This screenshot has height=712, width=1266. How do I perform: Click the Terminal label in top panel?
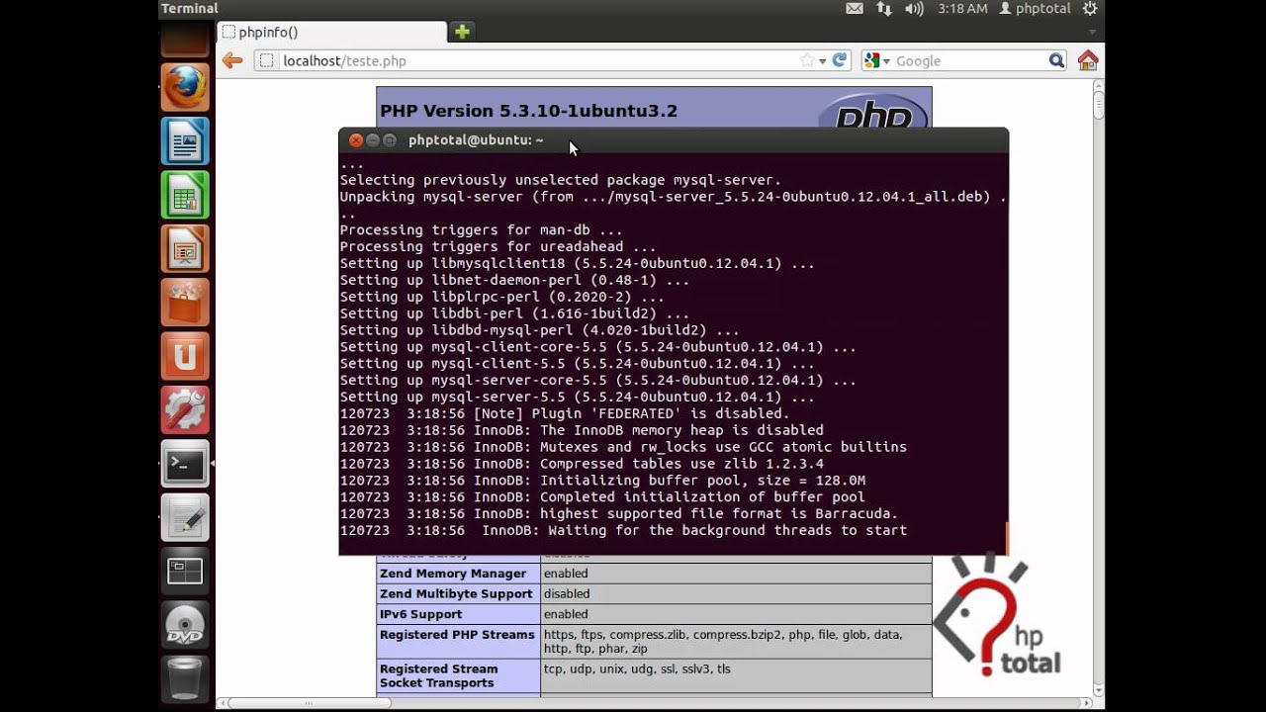click(x=190, y=8)
